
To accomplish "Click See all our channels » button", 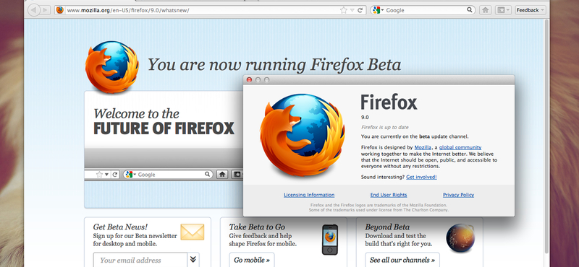I will [402, 260].
